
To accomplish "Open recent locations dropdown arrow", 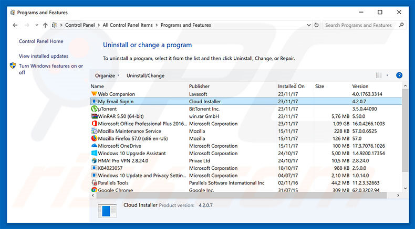I will click(x=37, y=25).
